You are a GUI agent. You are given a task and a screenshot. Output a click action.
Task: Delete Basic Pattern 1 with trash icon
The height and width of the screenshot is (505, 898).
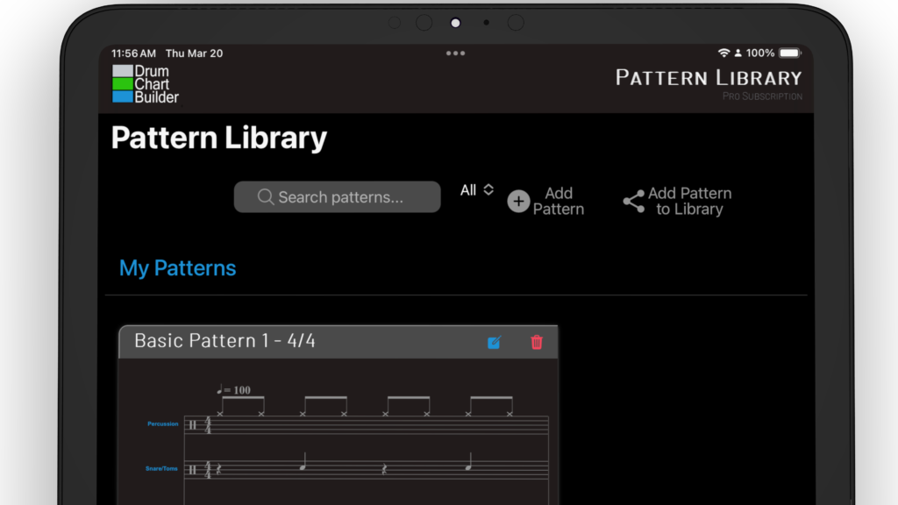[537, 342]
